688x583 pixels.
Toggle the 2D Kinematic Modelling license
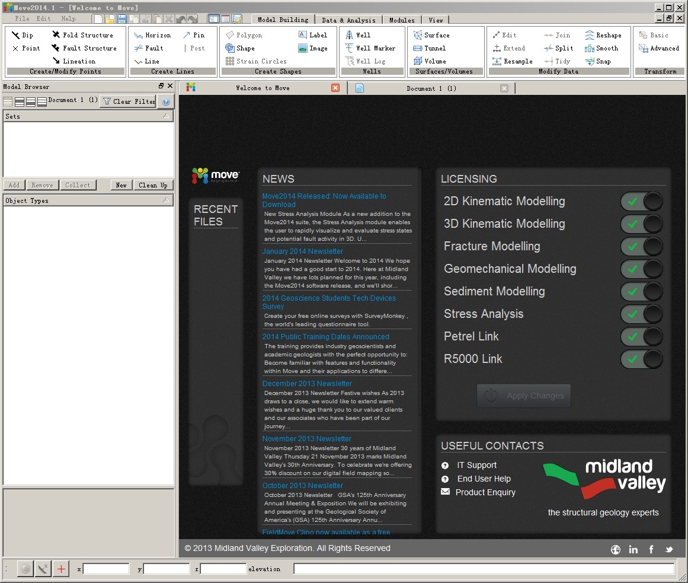click(642, 202)
